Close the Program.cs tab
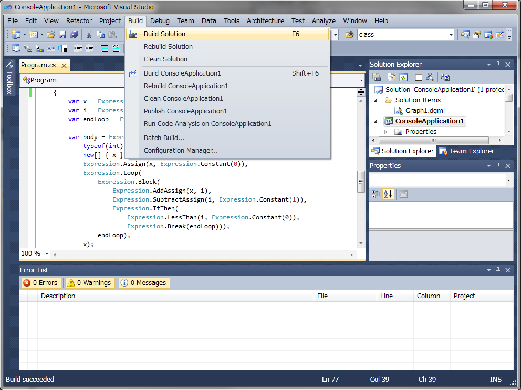Image resolution: width=521 pixels, height=390 pixels. pos(64,66)
